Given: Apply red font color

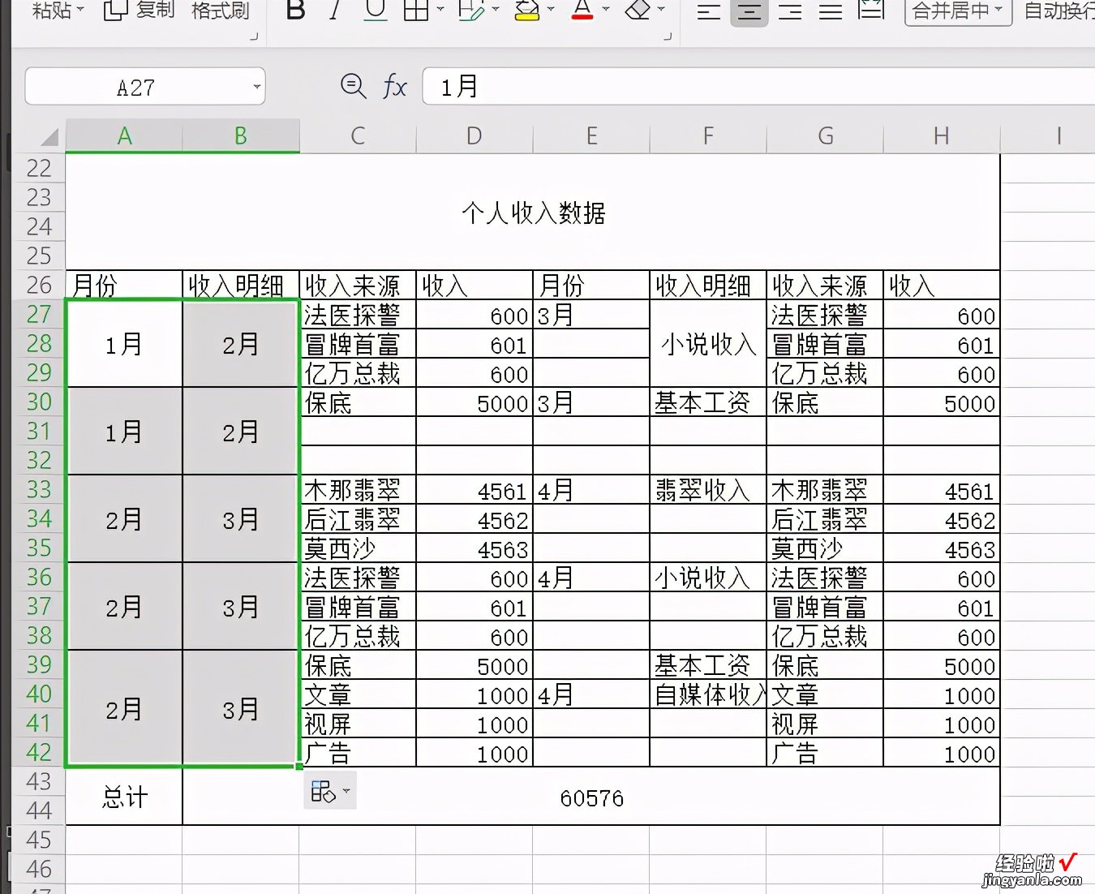Looking at the screenshot, I should point(582,11).
